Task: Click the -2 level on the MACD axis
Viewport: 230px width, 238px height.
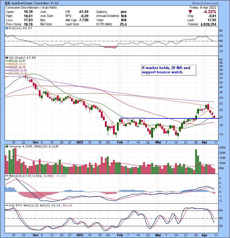Action: coord(221,201)
